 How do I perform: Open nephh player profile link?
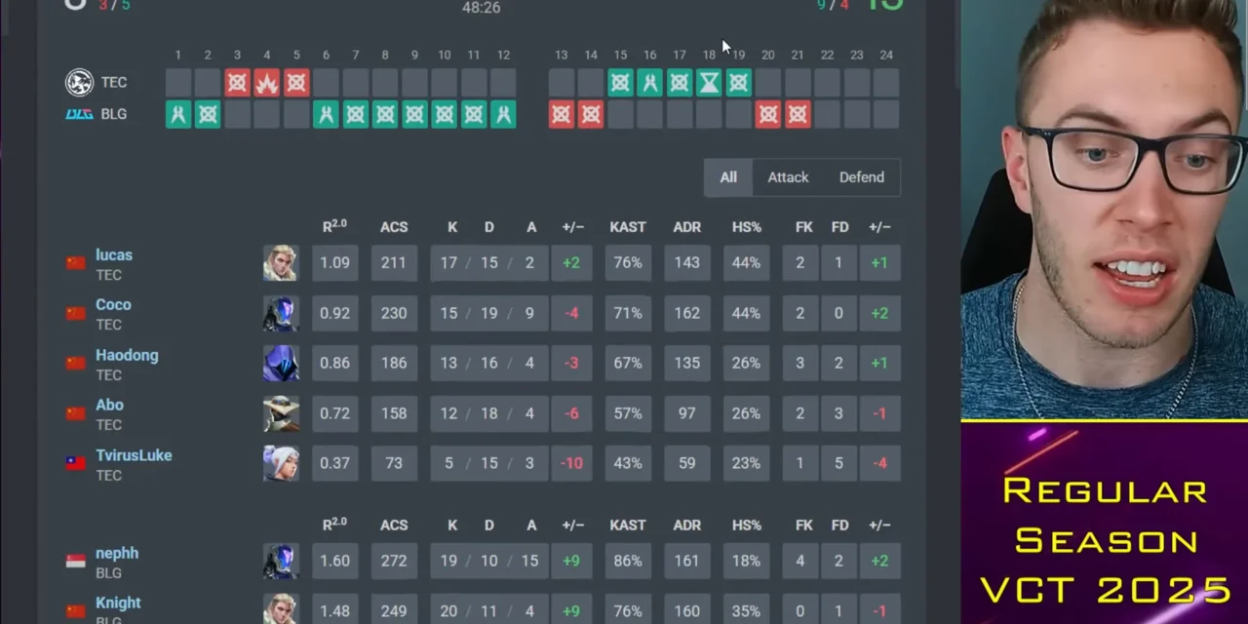(117, 554)
